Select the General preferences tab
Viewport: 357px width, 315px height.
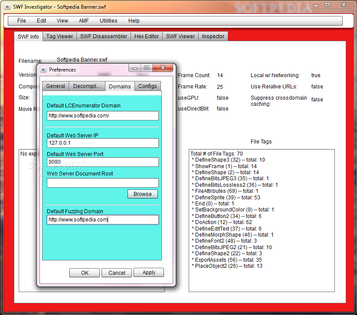(56, 86)
